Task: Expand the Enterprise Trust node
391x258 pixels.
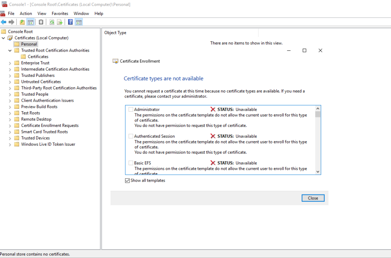Action: coord(10,63)
